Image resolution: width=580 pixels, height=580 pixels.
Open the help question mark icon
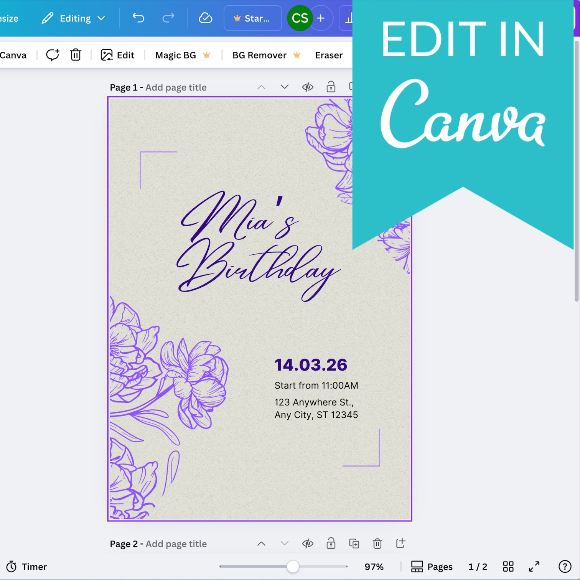[564, 566]
